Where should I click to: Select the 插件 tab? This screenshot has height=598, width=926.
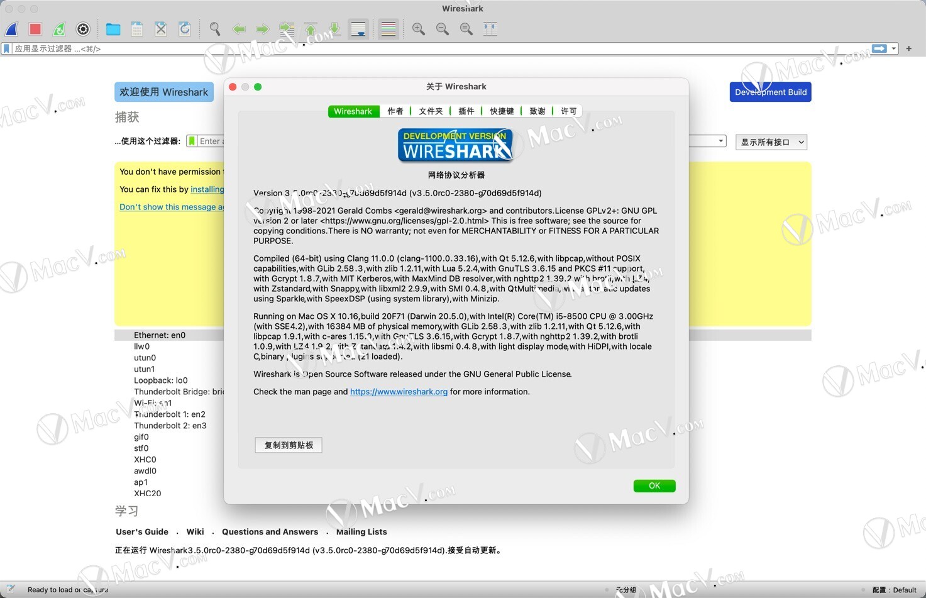pos(466,111)
